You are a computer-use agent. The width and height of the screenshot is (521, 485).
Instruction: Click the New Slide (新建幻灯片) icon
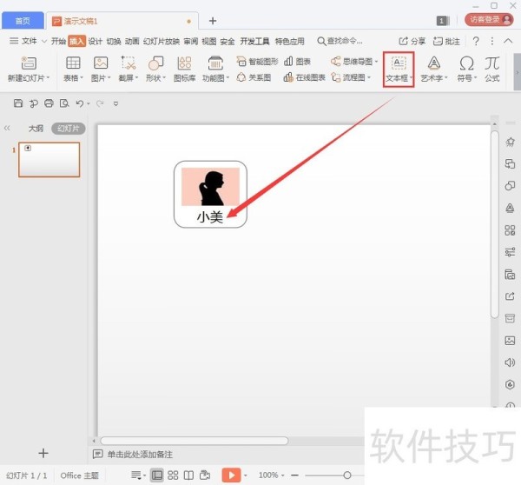(x=29, y=63)
